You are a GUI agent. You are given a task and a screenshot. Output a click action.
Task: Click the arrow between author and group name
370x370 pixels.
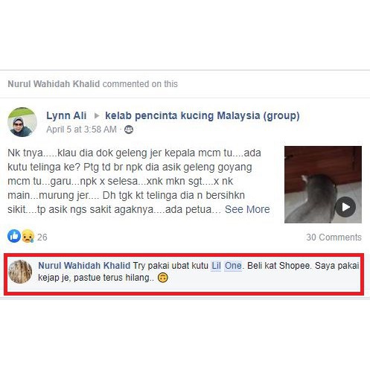97,115
